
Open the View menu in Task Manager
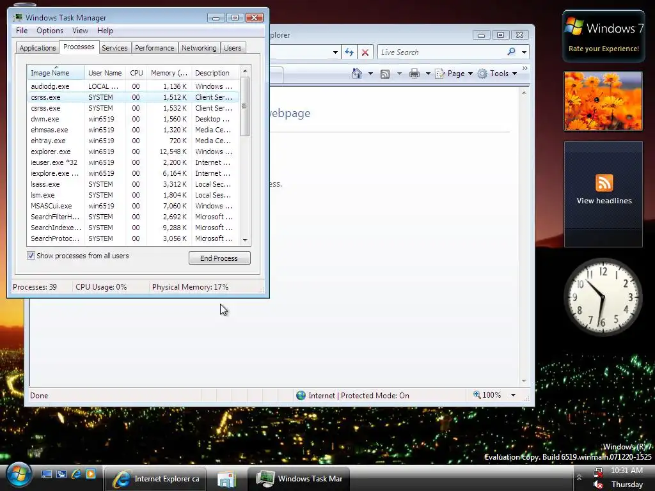point(80,31)
